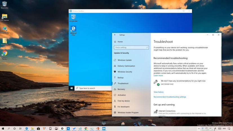Select Microsoft Edge icon in Windows Sandbox
The image size is (233, 131).
[x=73, y=30]
